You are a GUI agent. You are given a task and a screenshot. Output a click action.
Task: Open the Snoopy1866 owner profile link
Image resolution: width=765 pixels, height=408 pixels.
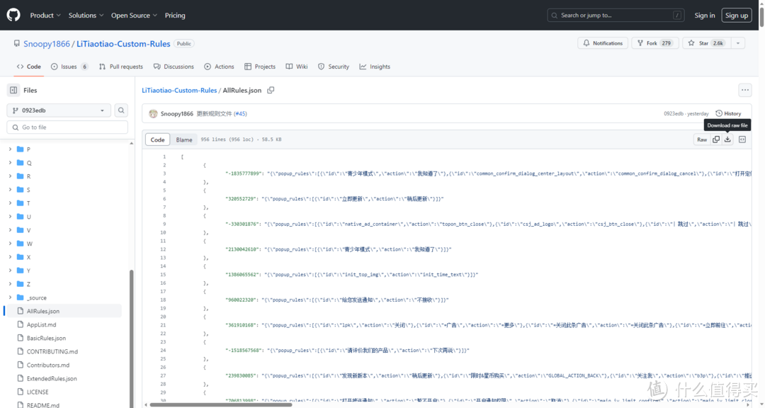click(47, 43)
